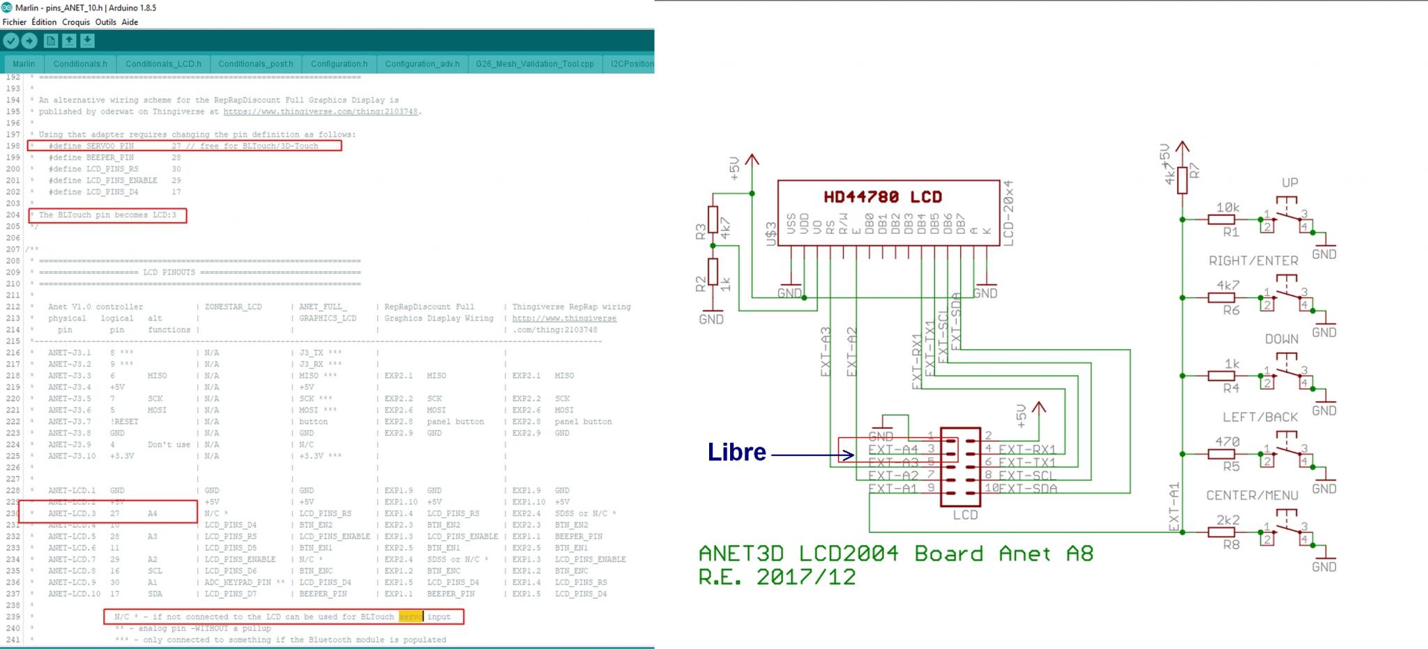The width and height of the screenshot is (1428, 649).
Task: Click the Verify checkmark button
Action: (x=10, y=41)
